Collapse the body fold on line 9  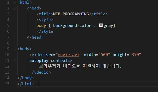pyautogui.click(x=14, y=49)
